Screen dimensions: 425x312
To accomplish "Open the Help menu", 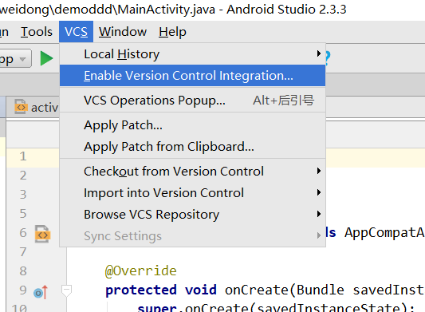I will [x=172, y=32].
